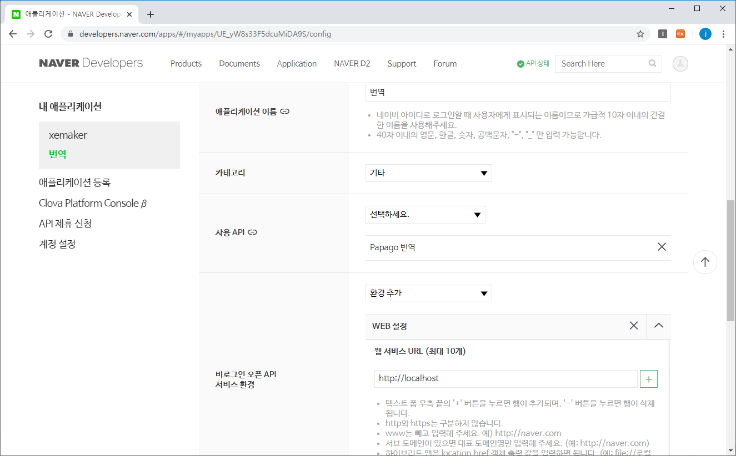Open the Support menu

pos(402,64)
